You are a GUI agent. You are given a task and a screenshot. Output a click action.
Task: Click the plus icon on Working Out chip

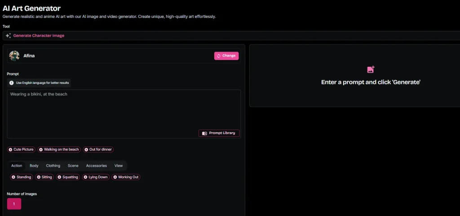(x=115, y=177)
